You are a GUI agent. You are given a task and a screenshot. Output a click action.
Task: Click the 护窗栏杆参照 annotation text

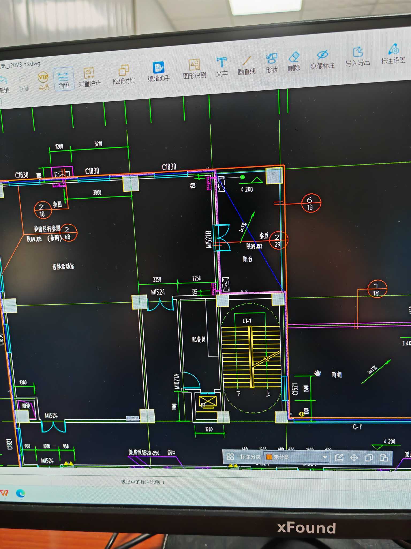[47, 229]
